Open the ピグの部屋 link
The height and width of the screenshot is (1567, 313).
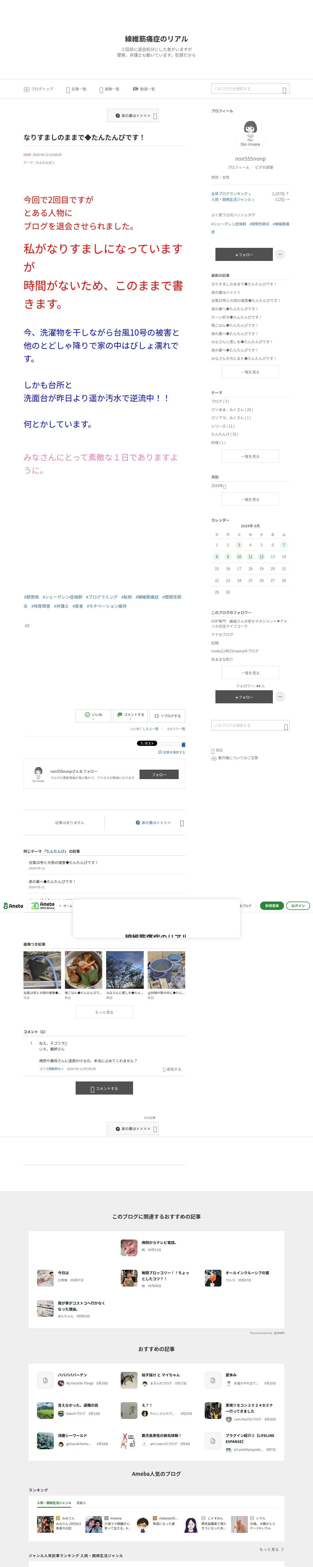coord(264,167)
